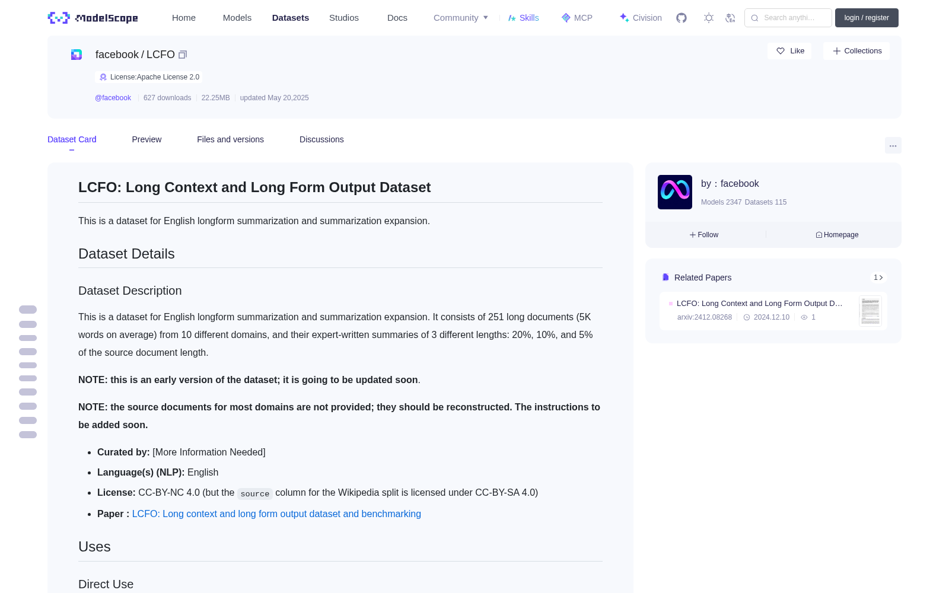Open the GitHub icon link
949x593 pixels.
click(682, 18)
